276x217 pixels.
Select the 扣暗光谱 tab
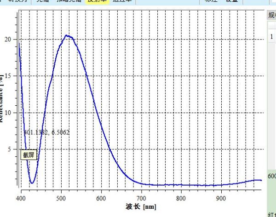(70, 2)
